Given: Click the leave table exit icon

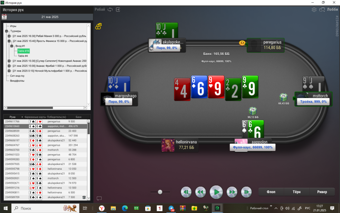Looking at the screenshot, I should (118, 10).
